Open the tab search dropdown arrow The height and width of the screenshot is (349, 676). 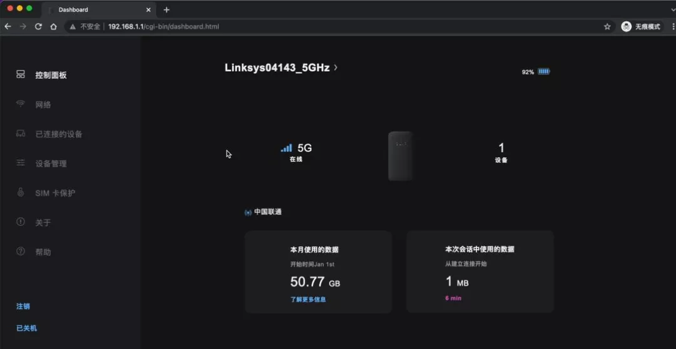coord(673,9)
